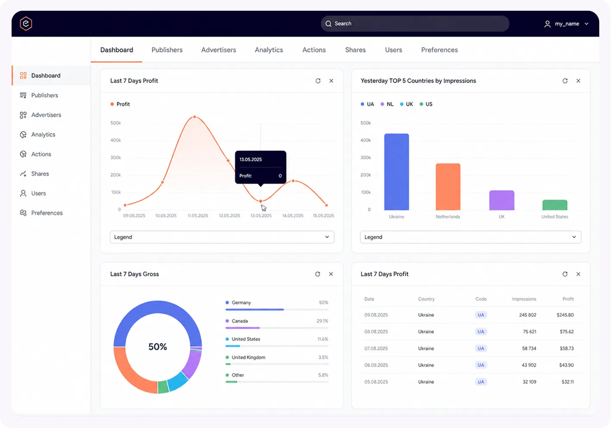Image resolution: width=611 pixels, height=428 pixels.
Task: Click the search magnifier icon
Action: [329, 24]
